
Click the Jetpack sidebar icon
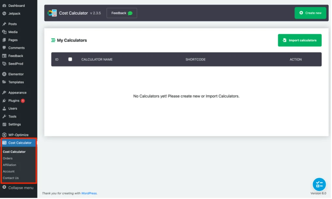point(4,14)
